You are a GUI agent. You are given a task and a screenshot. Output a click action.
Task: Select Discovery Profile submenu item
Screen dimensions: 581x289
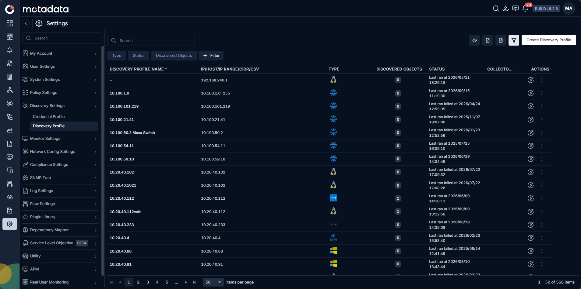(x=64, y=126)
